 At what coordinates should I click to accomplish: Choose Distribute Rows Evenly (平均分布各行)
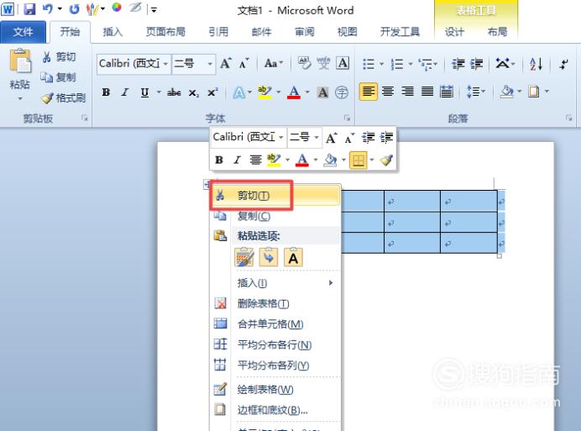275,345
